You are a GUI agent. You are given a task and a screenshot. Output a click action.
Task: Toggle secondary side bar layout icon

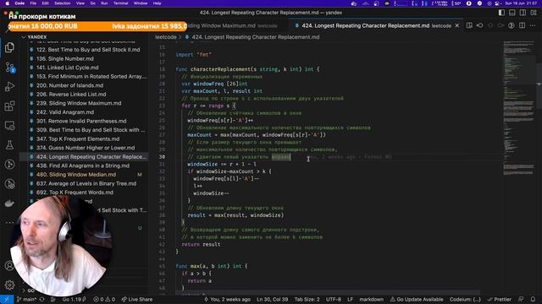click(523, 13)
